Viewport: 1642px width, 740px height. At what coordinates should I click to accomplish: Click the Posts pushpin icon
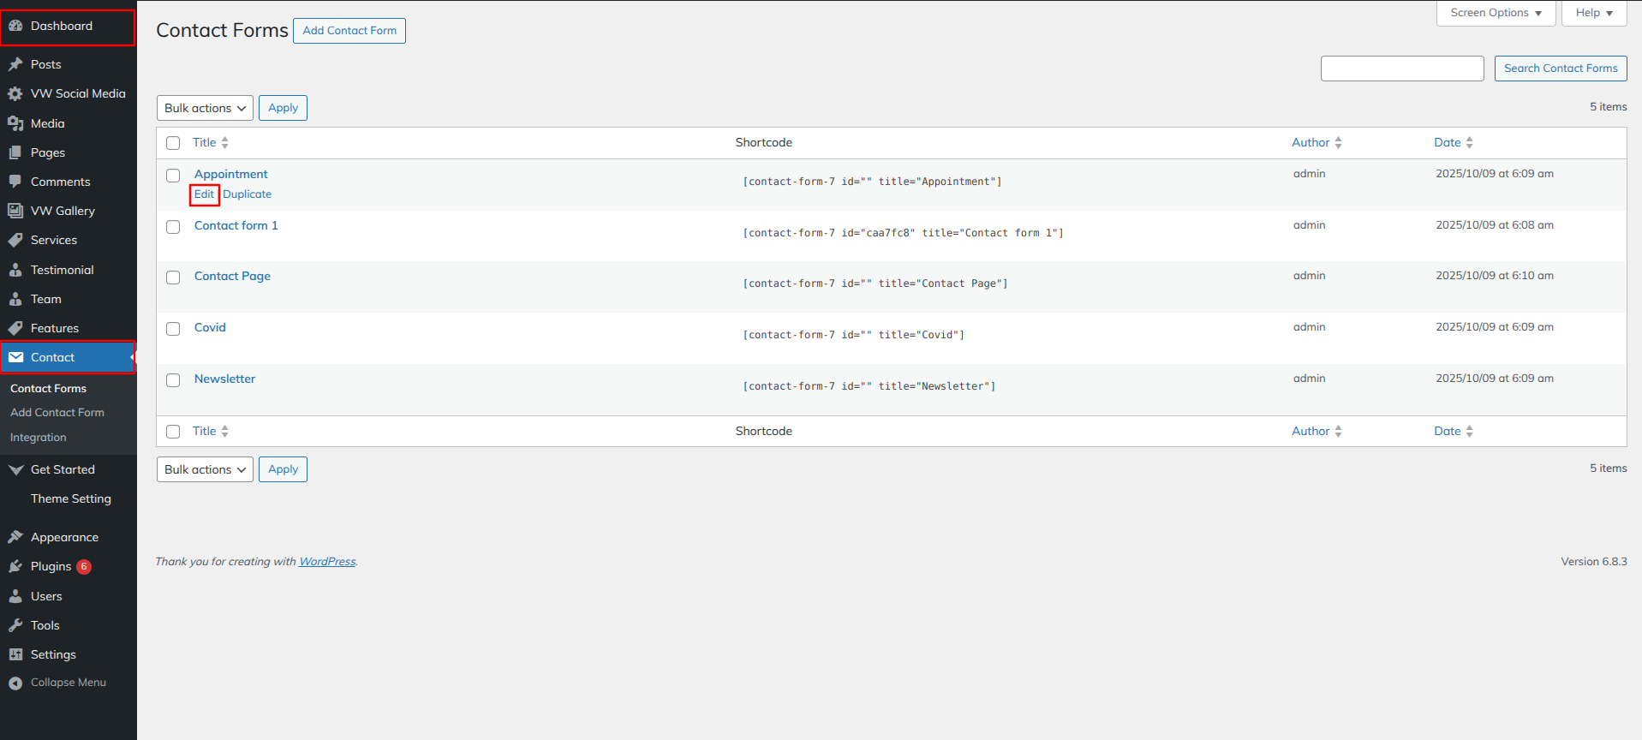click(15, 64)
